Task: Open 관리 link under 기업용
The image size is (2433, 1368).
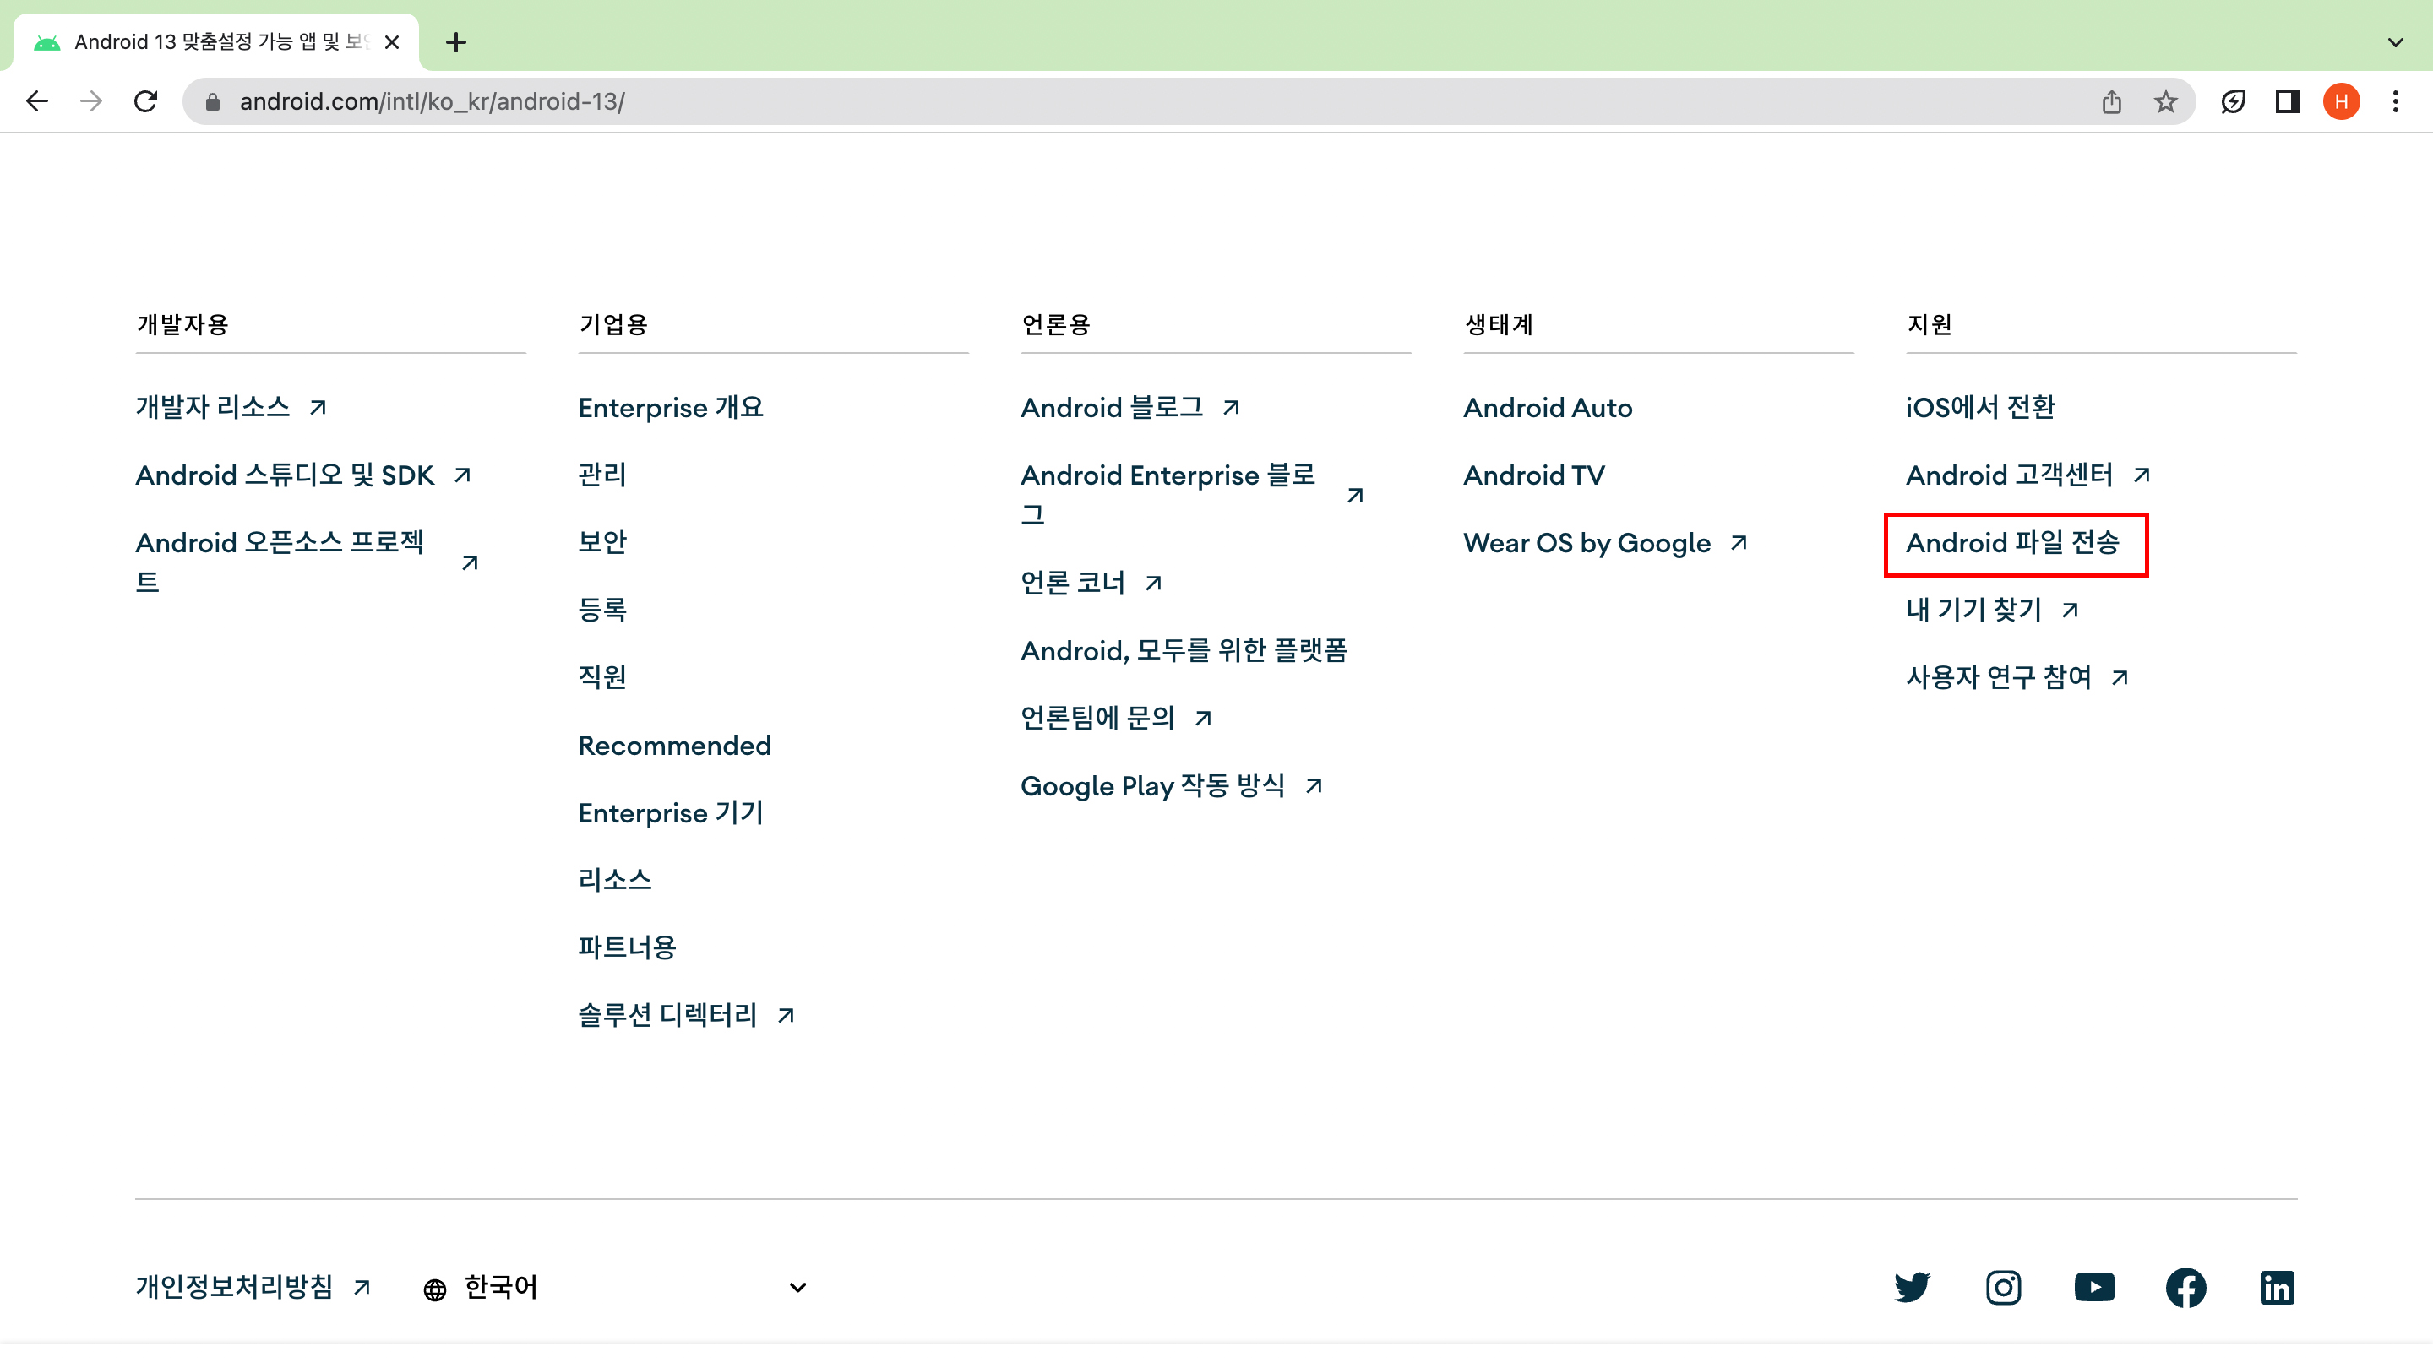Action: pyautogui.click(x=602, y=475)
